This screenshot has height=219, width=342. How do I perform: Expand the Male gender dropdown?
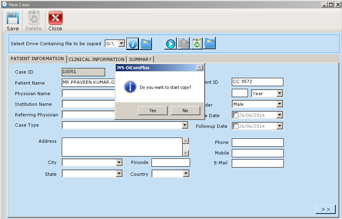(279, 104)
